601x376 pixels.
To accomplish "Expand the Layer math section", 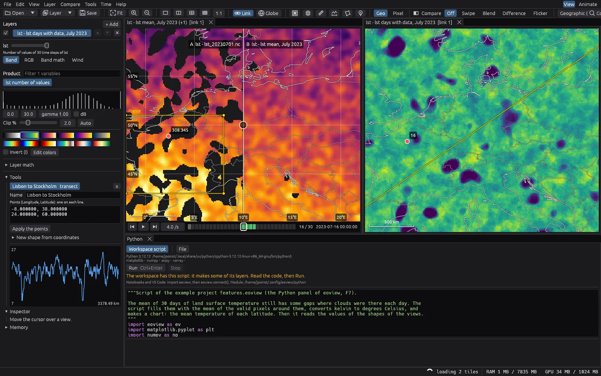I will 20,165.
